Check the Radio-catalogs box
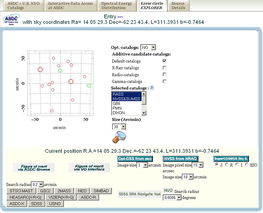This screenshot has width=263, height=213. 164,74
